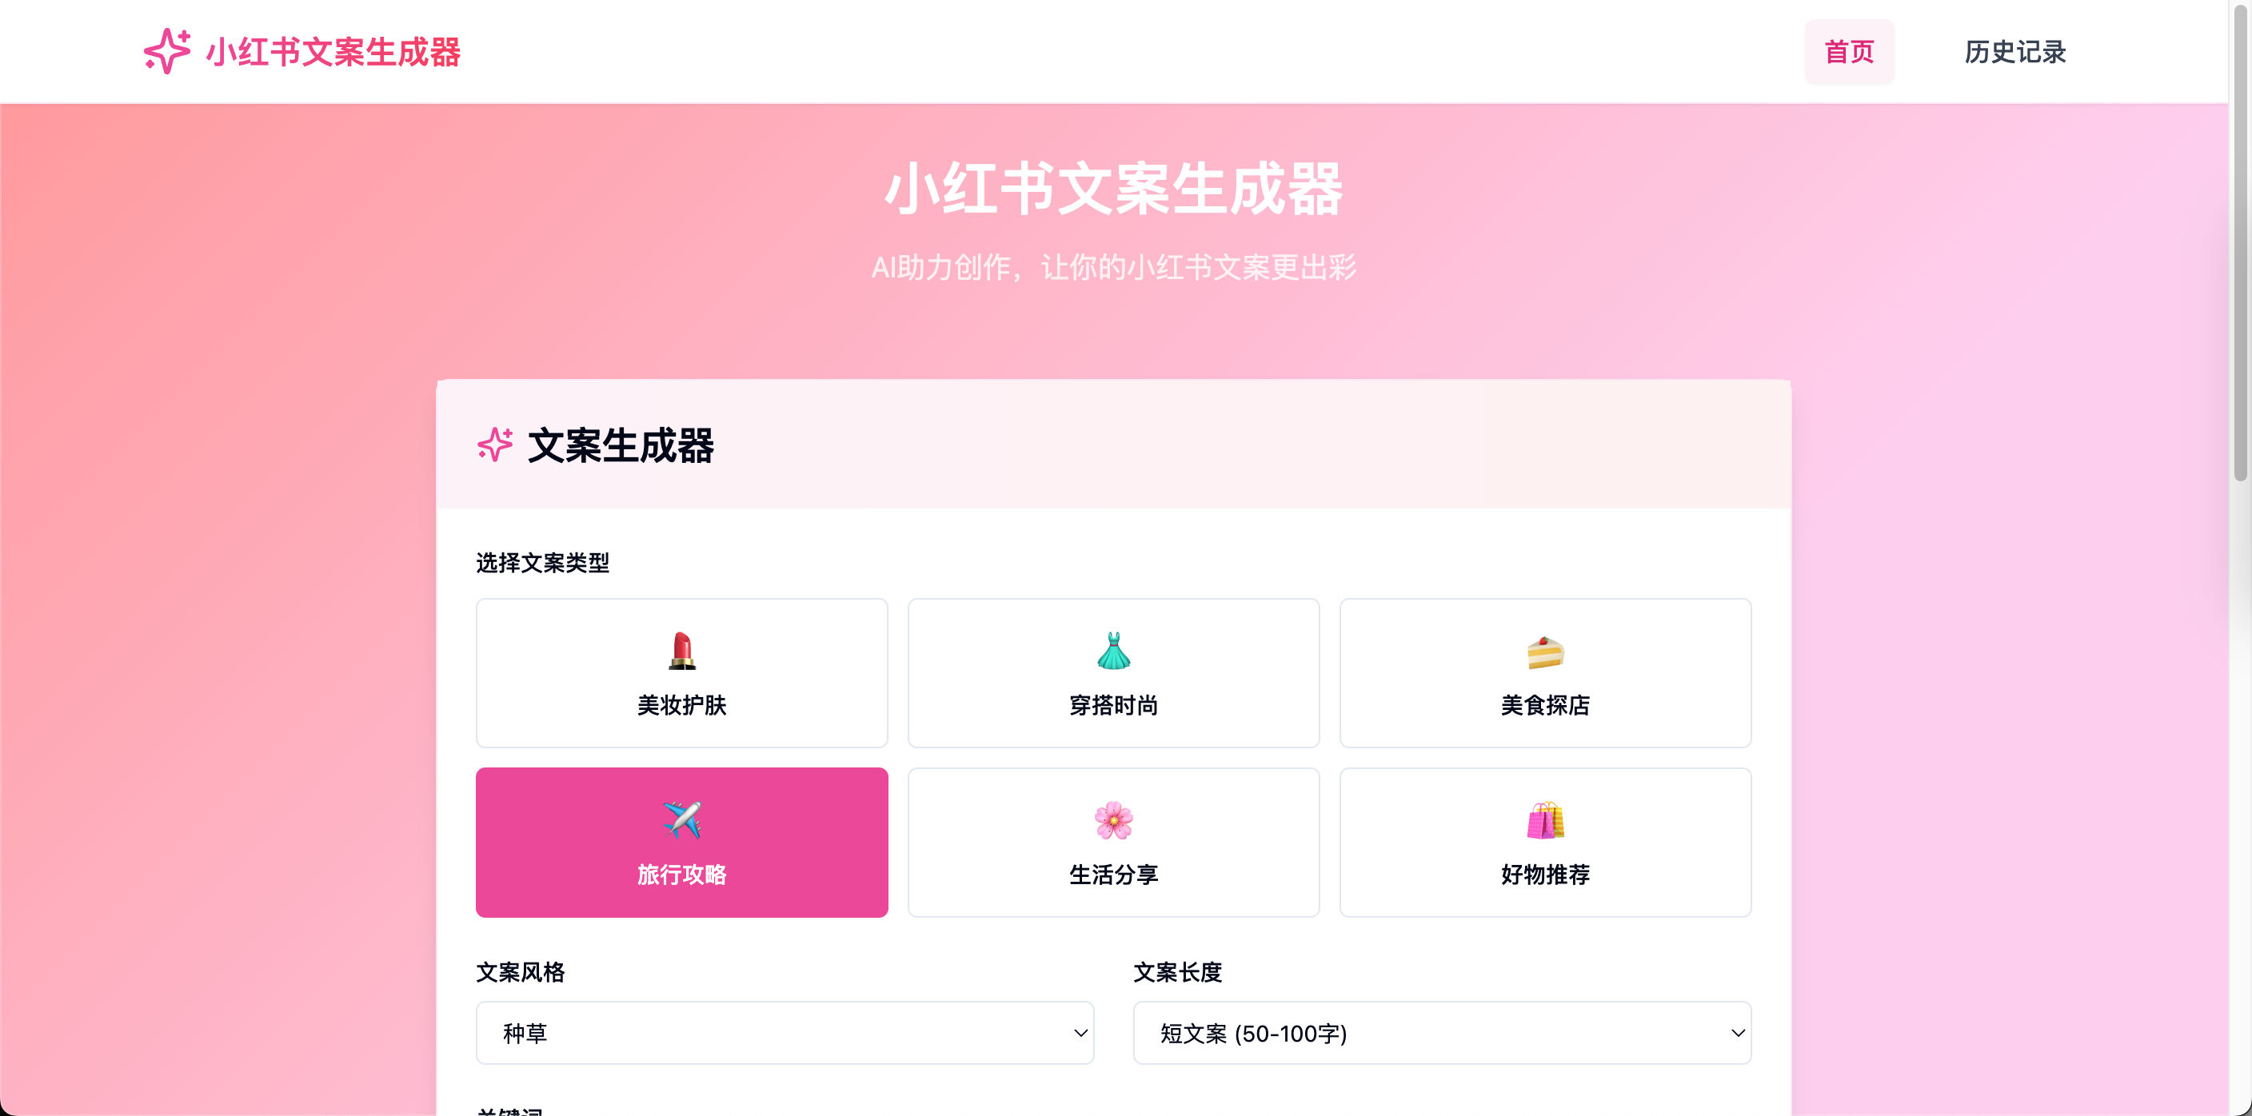The image size is (2252, 1116).
Task: Select the 穿搭时尚 type button
Action: 1113,673
